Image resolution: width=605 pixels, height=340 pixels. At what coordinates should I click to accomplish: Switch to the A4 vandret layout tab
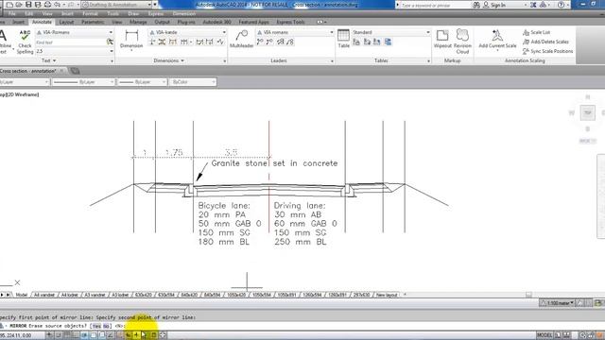[x=44, y=295]
